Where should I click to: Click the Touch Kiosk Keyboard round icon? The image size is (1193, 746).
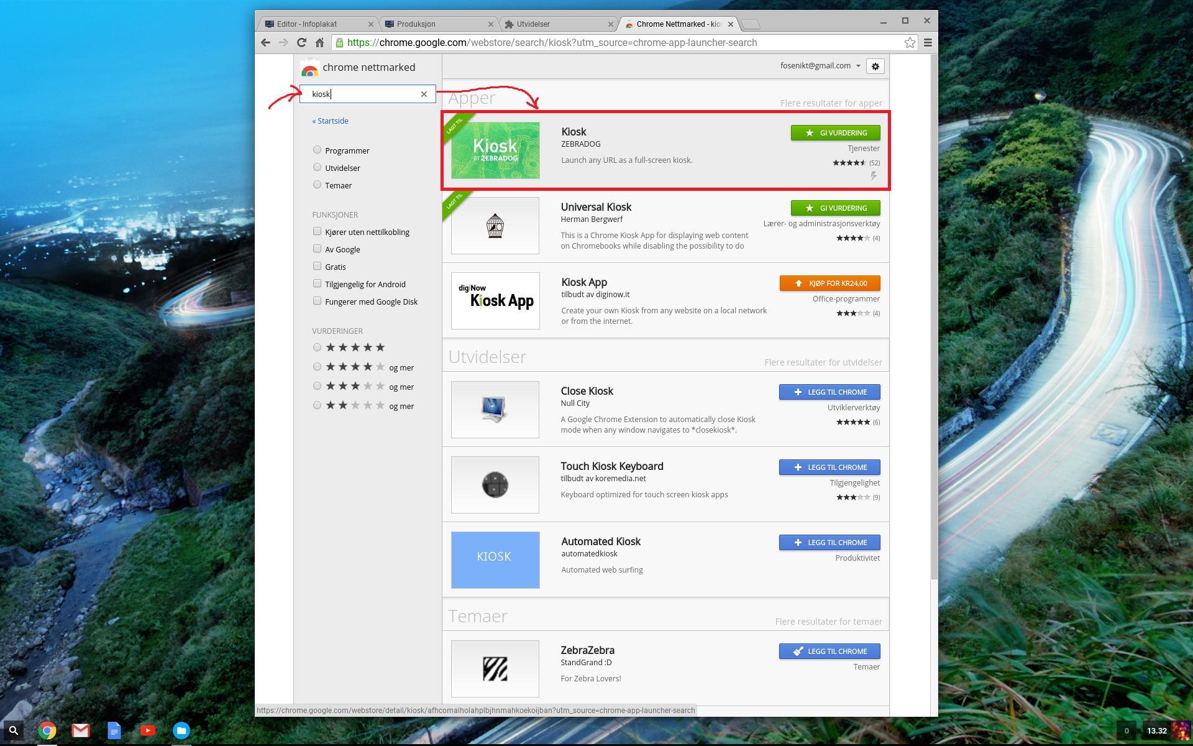[495, 485]
